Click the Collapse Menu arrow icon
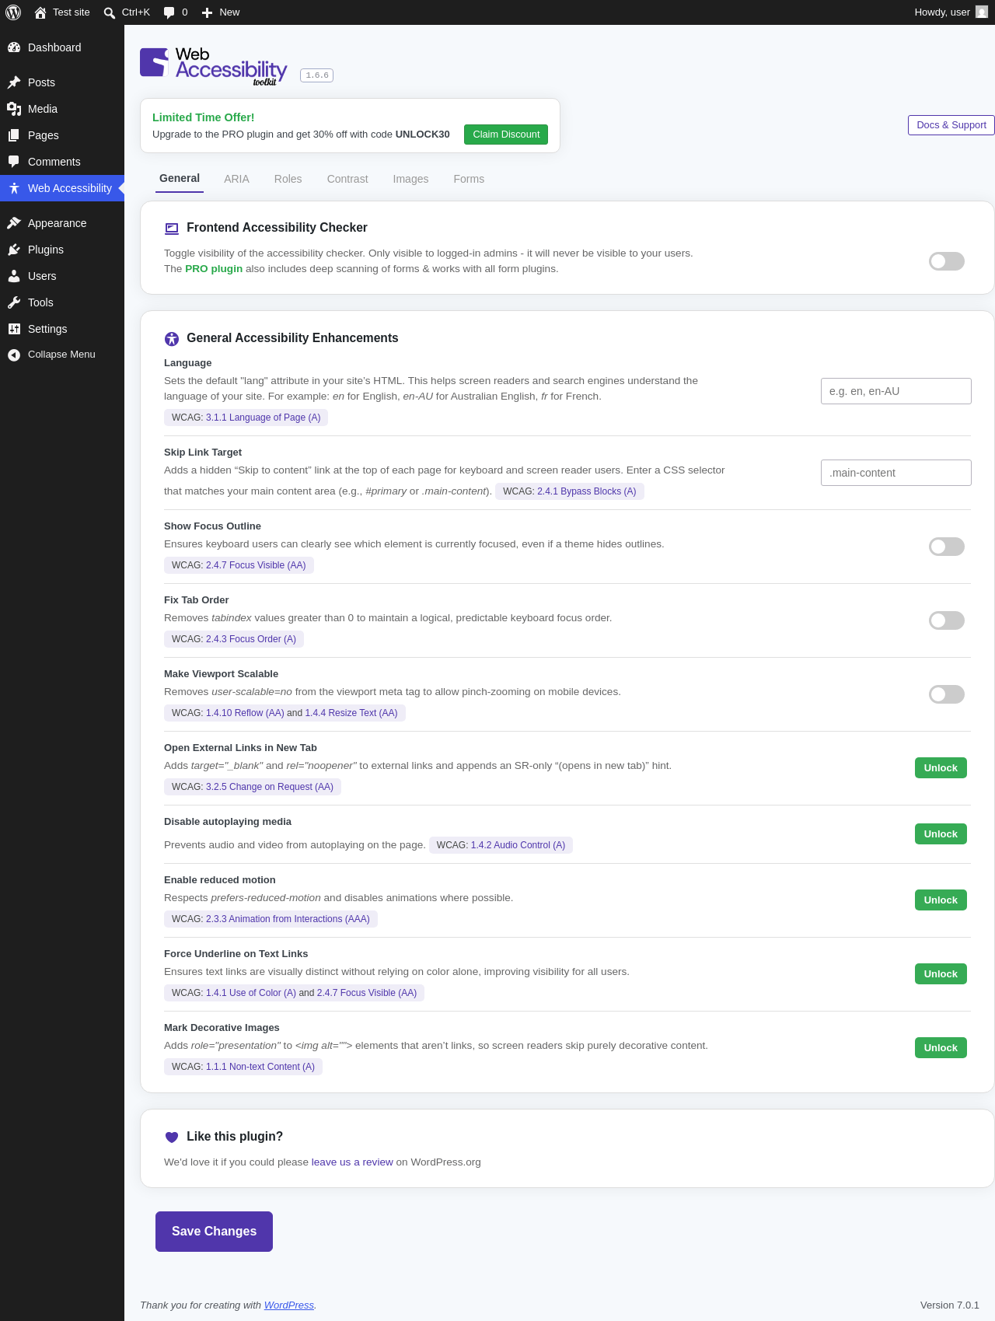This screenshot has height=1321, width=995. click(14, 355)
